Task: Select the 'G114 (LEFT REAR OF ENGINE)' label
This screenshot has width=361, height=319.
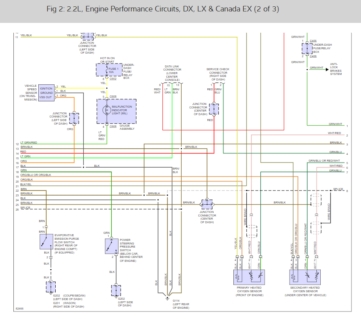Action: coord(181,304)
